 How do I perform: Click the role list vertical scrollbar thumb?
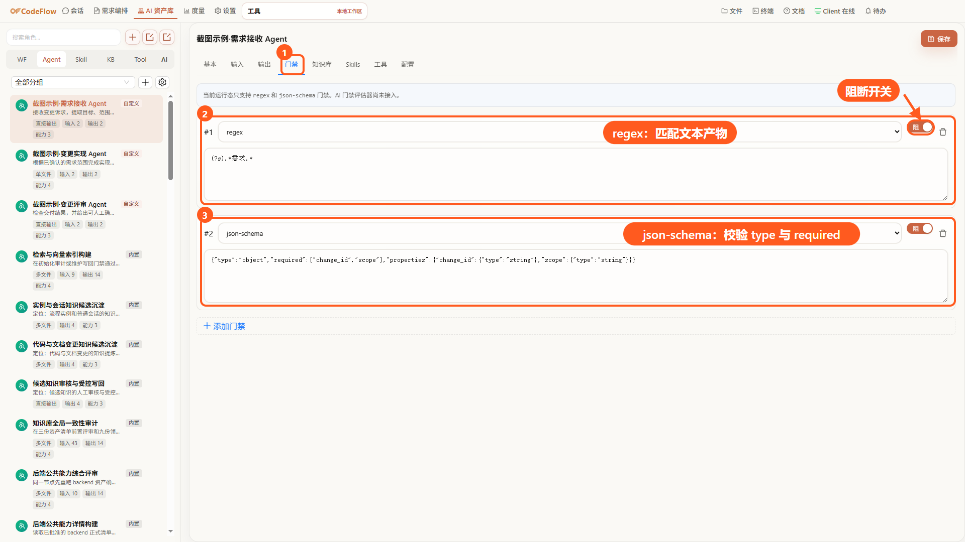click(170, 141)
